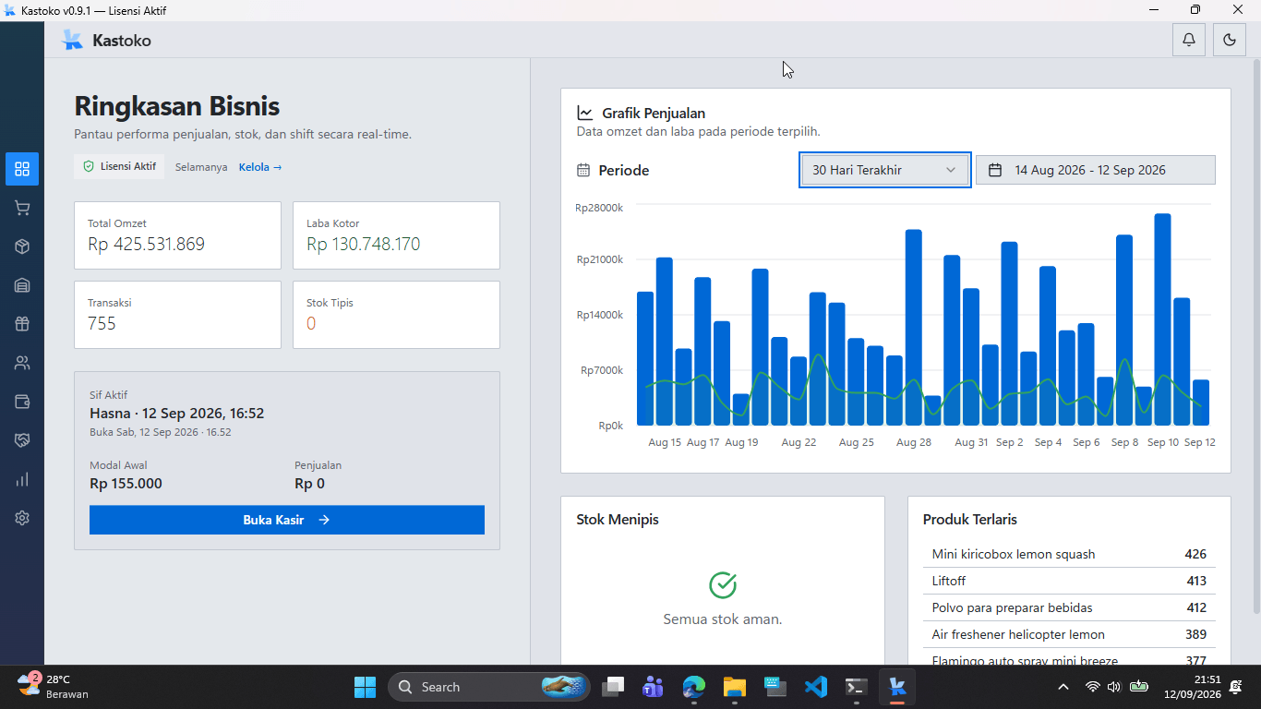
Task: Click the Mini kiricobox lemon squash row
Action: [x=1069, y=554]
